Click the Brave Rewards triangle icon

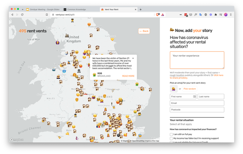(163, 15)
